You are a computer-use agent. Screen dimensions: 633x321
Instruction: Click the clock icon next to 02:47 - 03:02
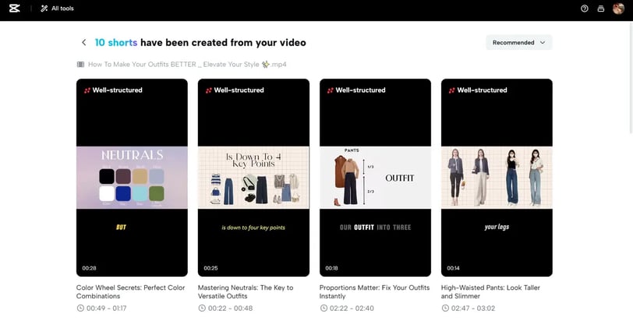445,308
